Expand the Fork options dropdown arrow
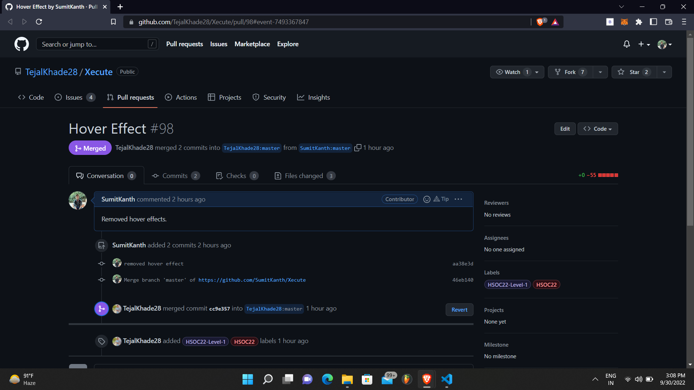The image size is (694, 390). [x=600, y=72]
